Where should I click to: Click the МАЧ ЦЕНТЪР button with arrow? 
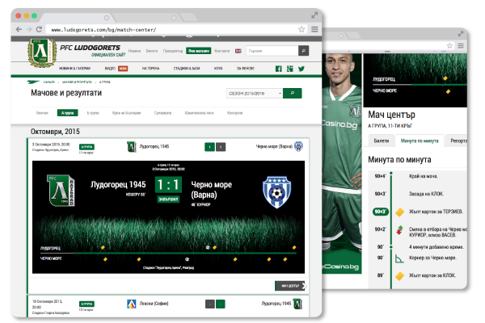coord(291,286)
